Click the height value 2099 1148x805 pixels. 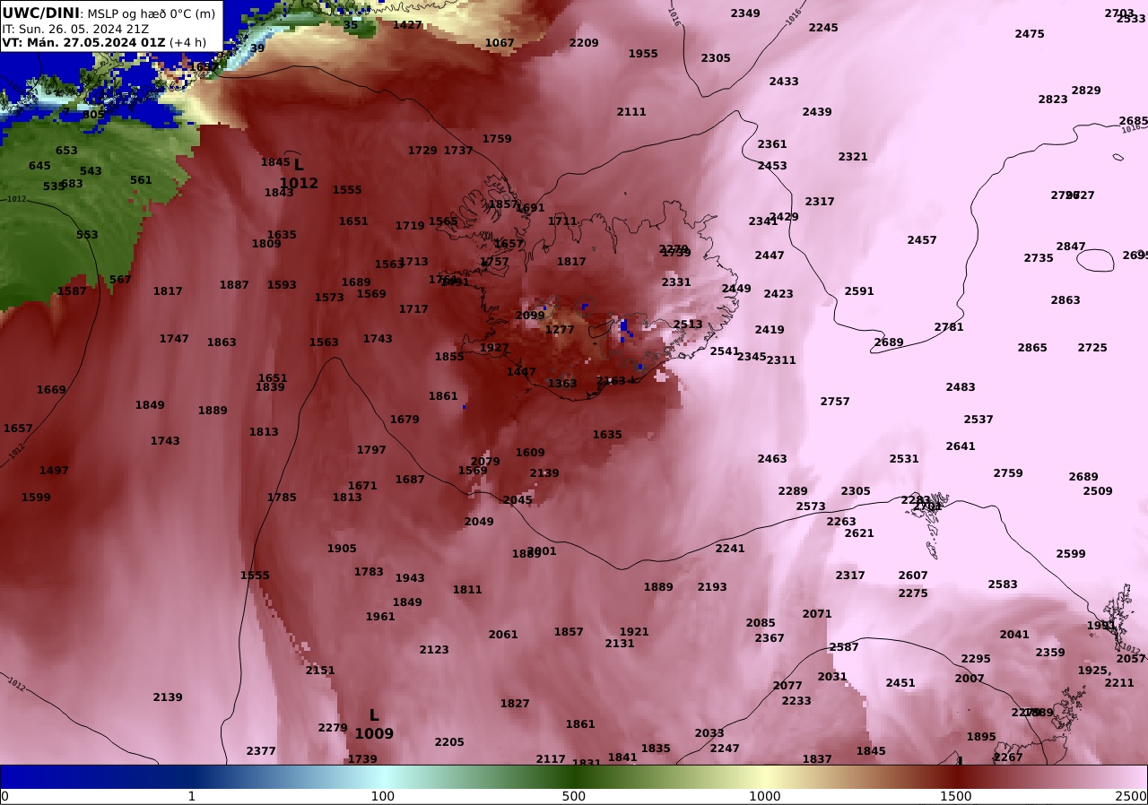[x=530, y=316]
